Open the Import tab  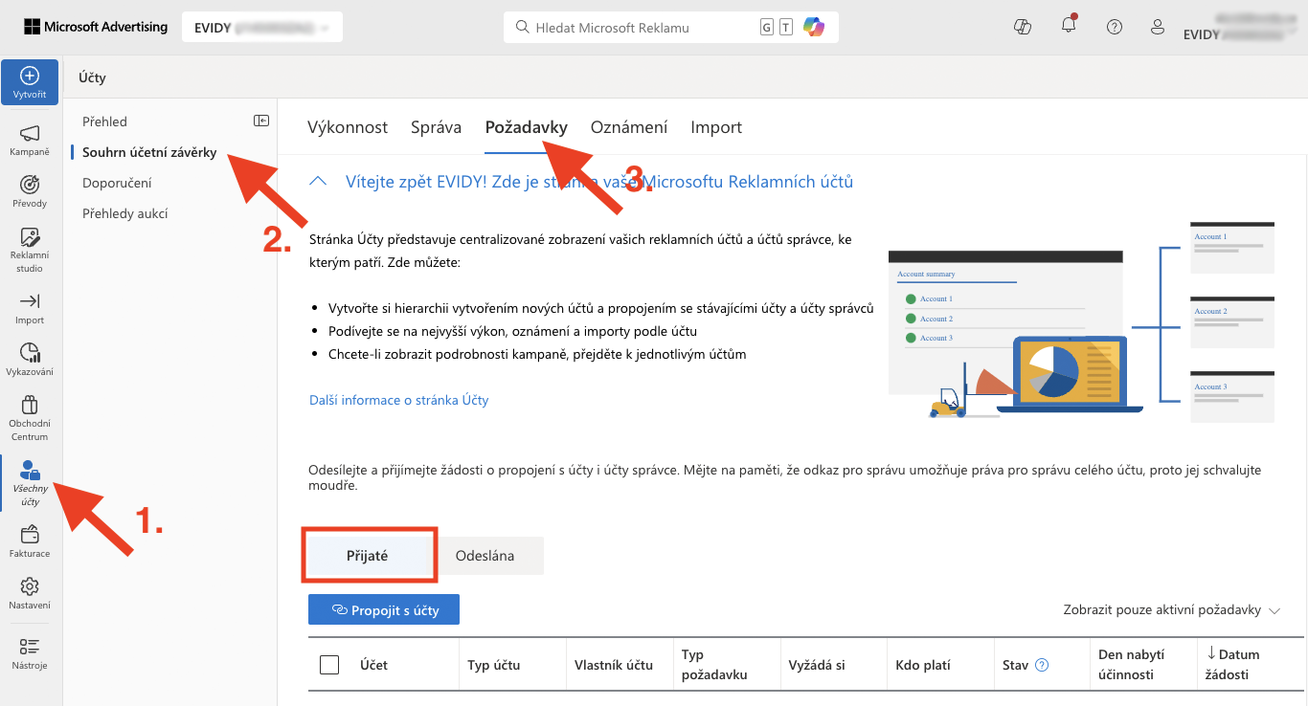pos(716,127)
